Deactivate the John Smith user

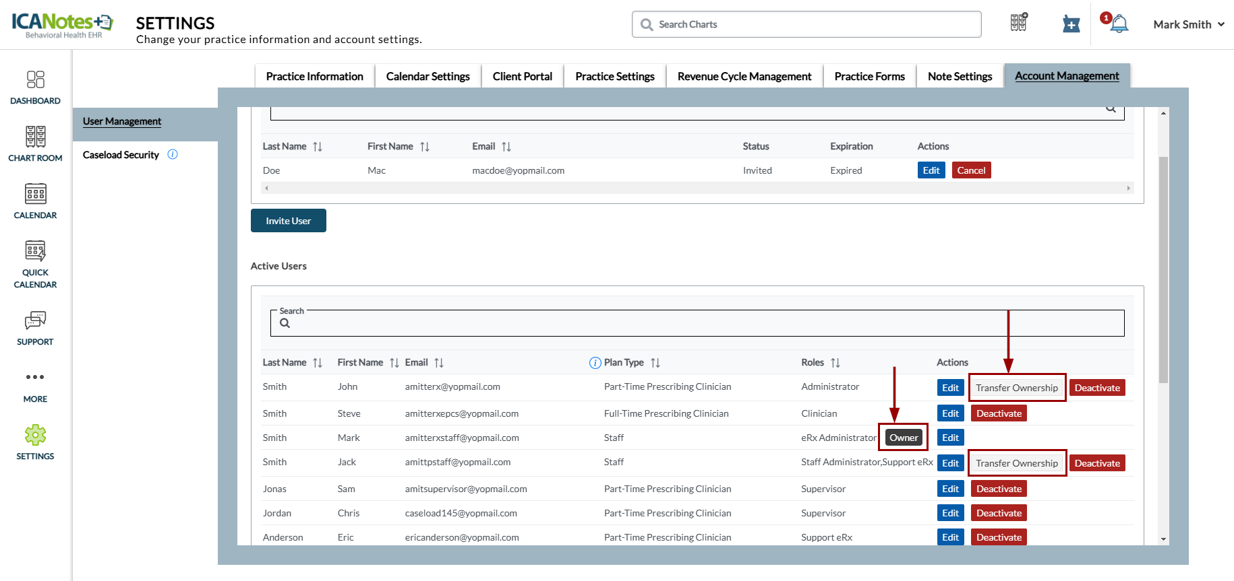(x=1097, y=388)
